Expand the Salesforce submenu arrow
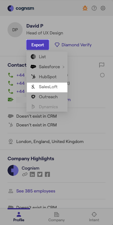 pos(63,67)
